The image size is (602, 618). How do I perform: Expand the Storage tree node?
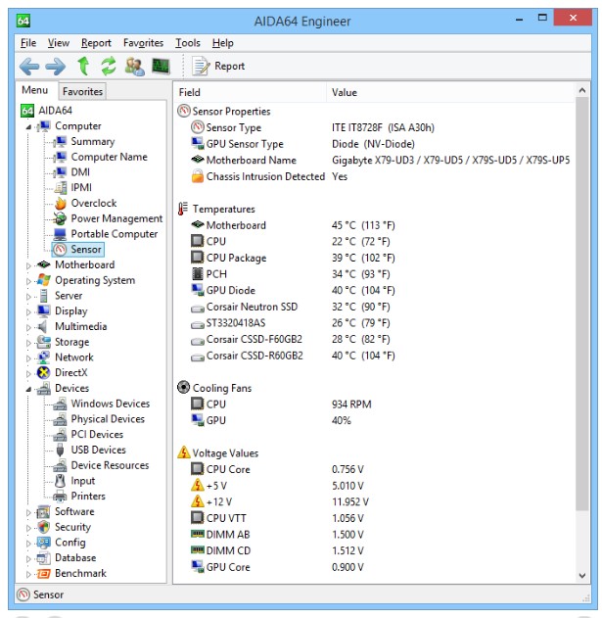pyautogui.click(x=28, y=343)
